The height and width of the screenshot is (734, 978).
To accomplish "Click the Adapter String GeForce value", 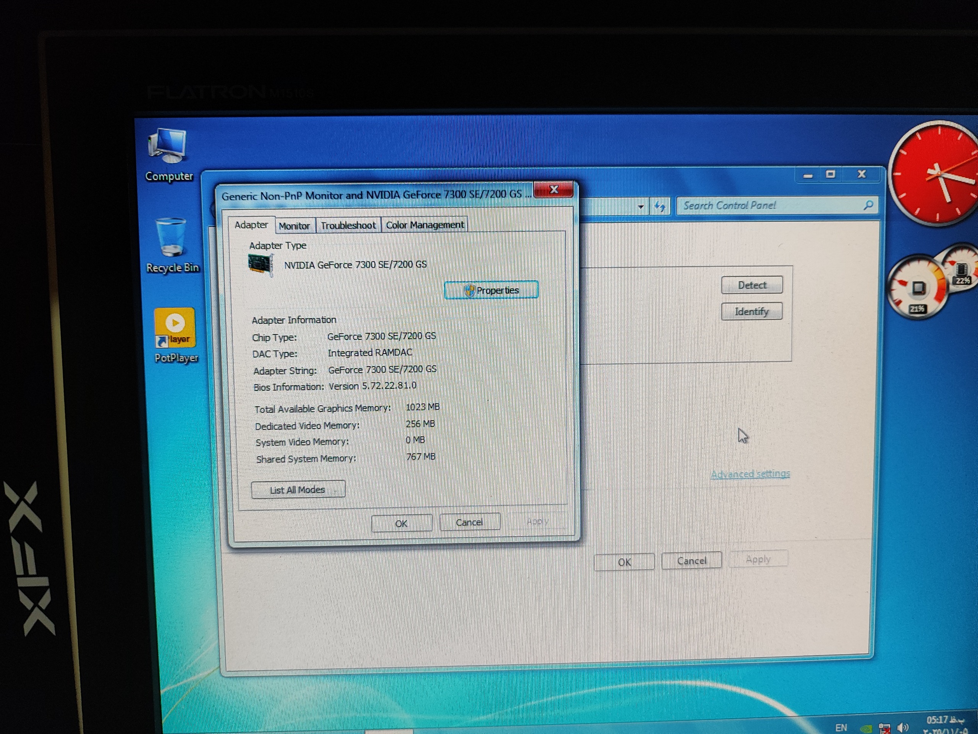I will point(382,369).
